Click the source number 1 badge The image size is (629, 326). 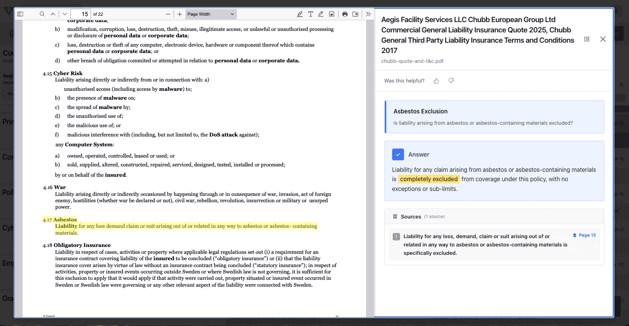pos(396,237)
